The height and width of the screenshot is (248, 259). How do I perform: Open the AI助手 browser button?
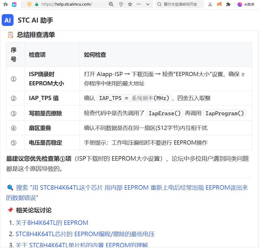click(246, 5)
